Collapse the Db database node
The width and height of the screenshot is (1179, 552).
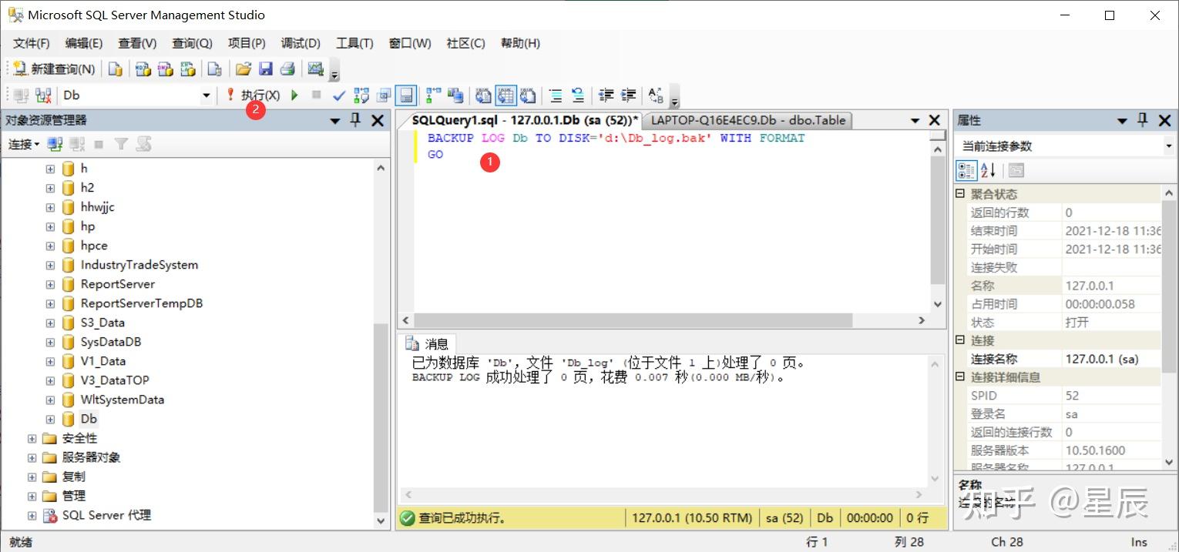pos(48,418)
